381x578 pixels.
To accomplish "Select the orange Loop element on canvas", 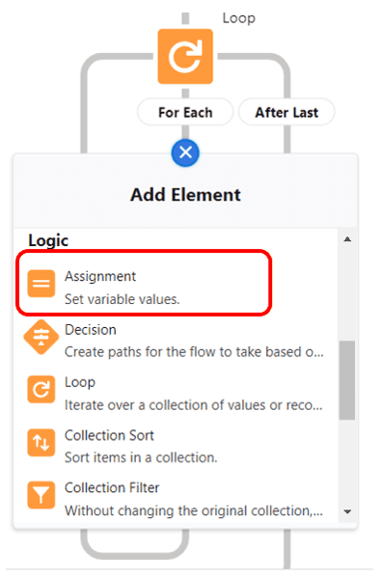I will (185, 56).
